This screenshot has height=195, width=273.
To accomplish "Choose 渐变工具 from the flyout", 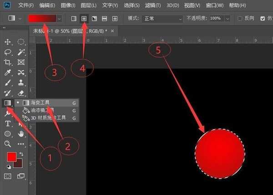I will (x=47, y=102).
